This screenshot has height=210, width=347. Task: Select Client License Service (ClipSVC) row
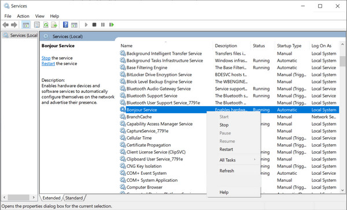pyautogui.click(x=229, y=152)
